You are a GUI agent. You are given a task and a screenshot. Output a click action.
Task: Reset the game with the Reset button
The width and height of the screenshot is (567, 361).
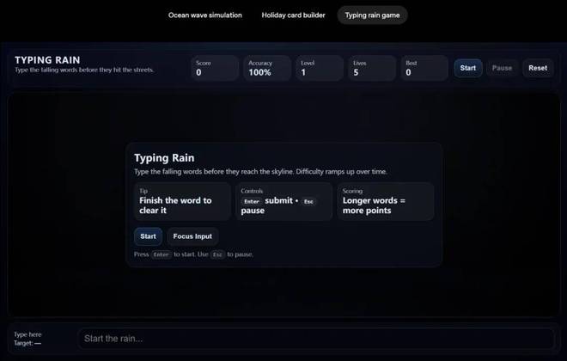[x=538, y=68]
